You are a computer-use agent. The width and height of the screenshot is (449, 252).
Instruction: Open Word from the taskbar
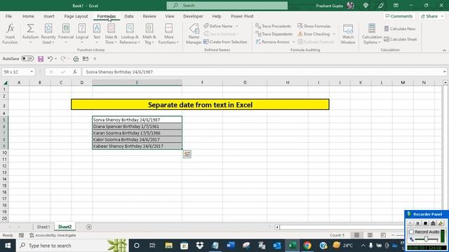[x=231, y=246]
